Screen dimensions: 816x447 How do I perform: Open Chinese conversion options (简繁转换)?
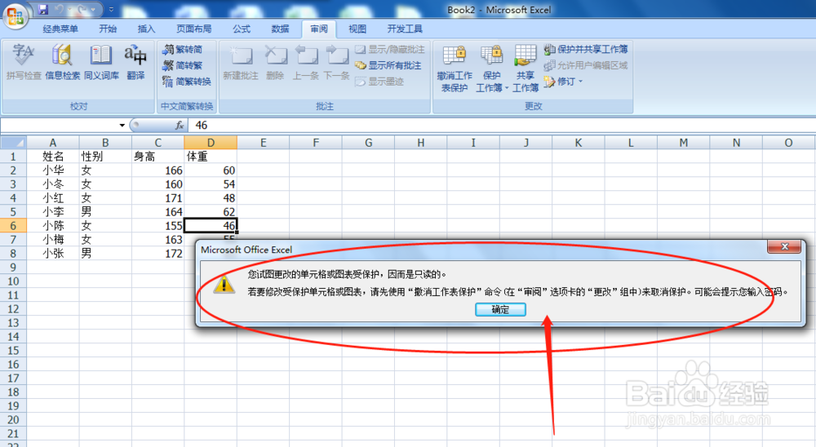(x=186, y=82)
